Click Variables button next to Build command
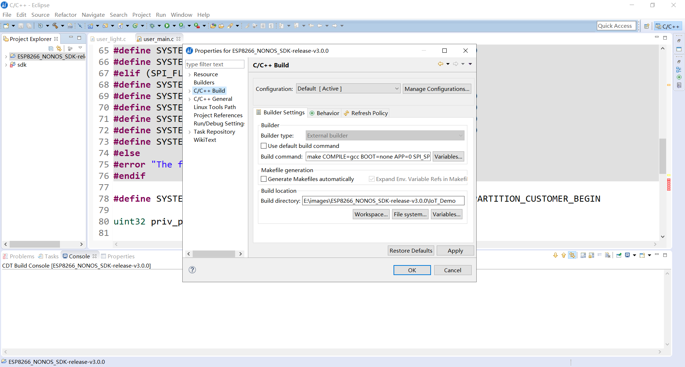 (448, 156)
